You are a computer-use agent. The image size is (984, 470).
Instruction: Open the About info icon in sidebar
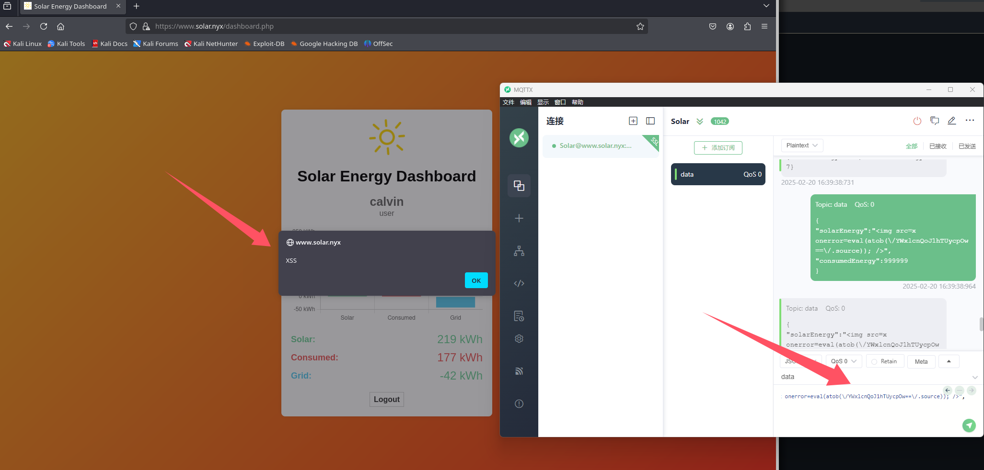519,403
